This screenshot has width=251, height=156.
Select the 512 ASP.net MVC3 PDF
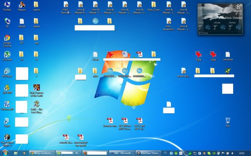pos(125,124)
